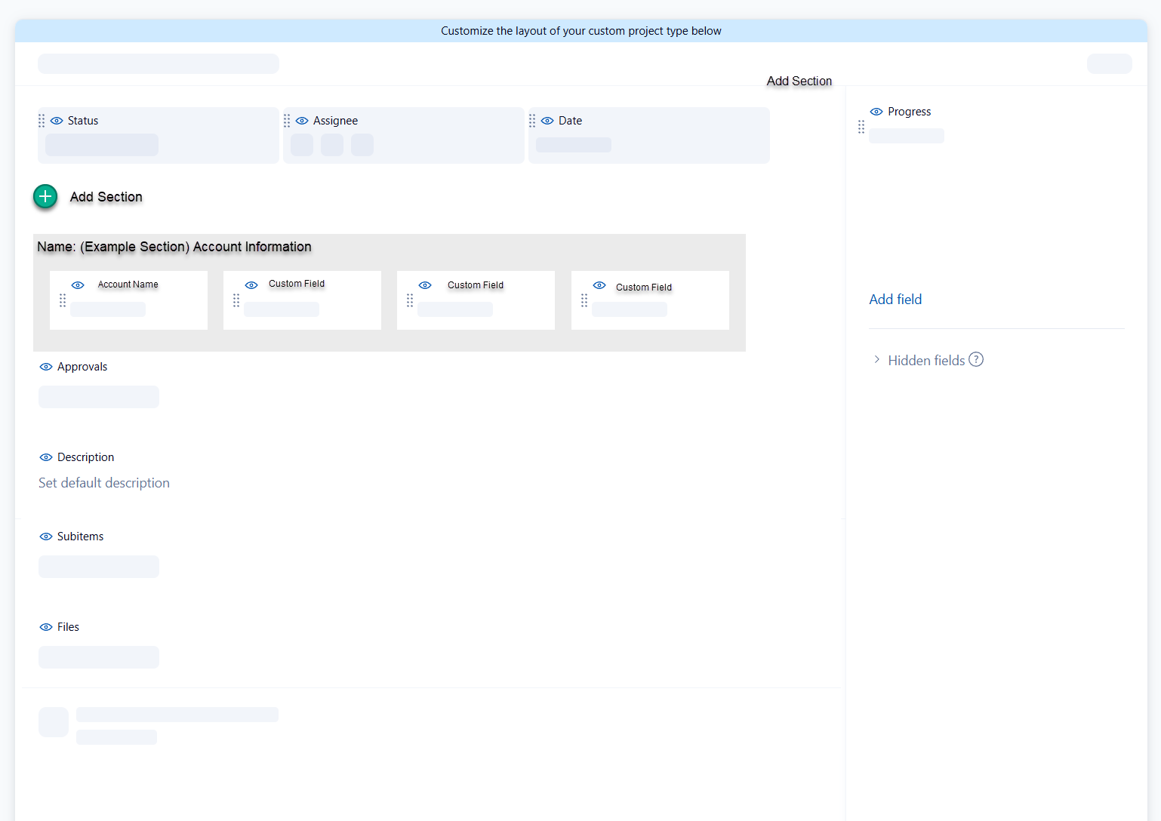1161x821 pixels.
Task: Hide the Description field with eye icon
Action: [46, 457]
